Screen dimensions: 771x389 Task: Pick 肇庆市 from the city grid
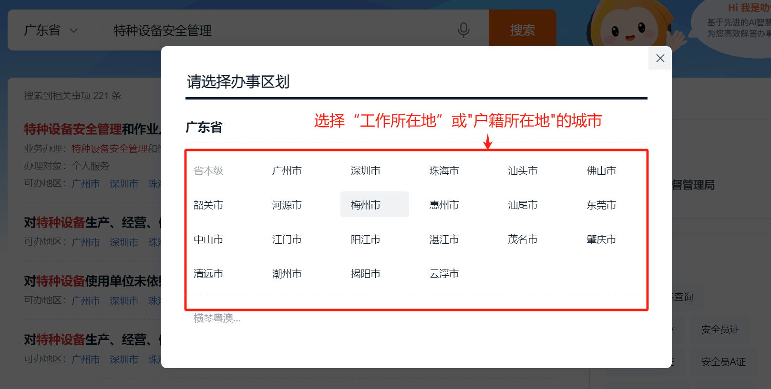click(601, 239)
